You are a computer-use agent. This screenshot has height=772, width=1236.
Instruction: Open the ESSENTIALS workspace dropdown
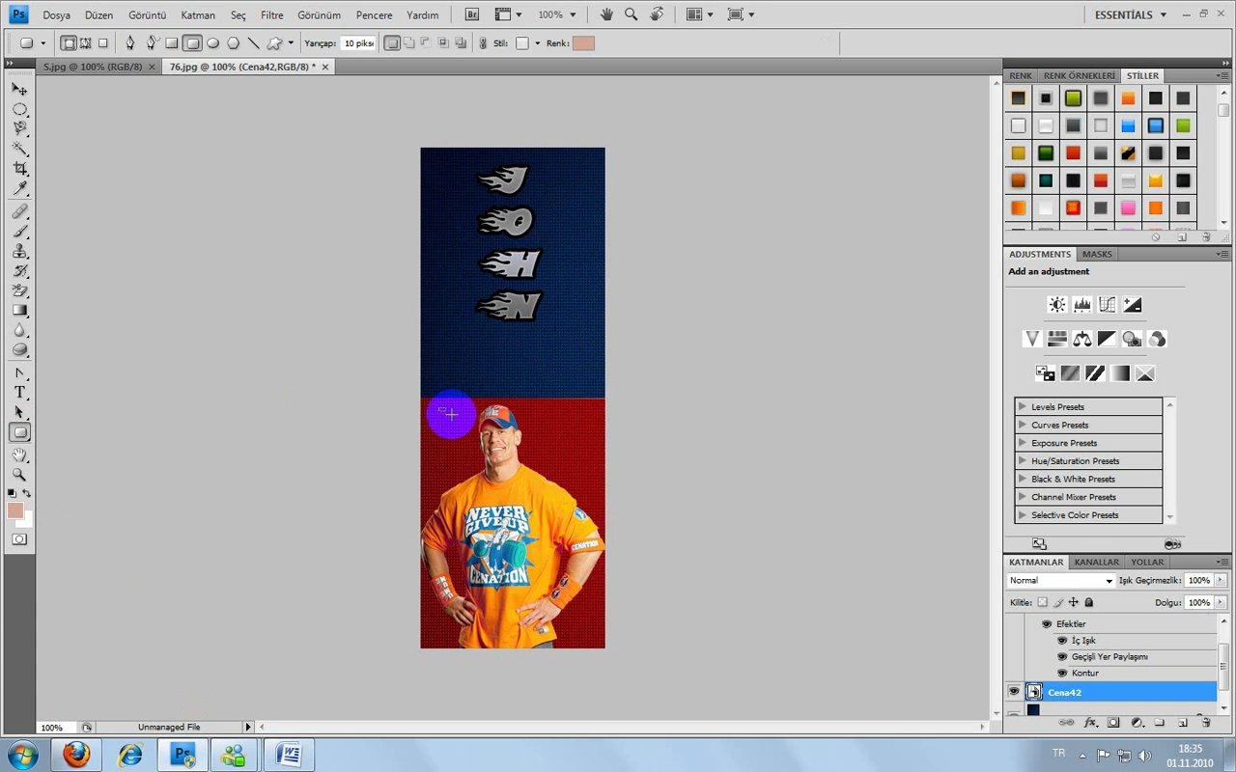click(x=1131, y=14)
